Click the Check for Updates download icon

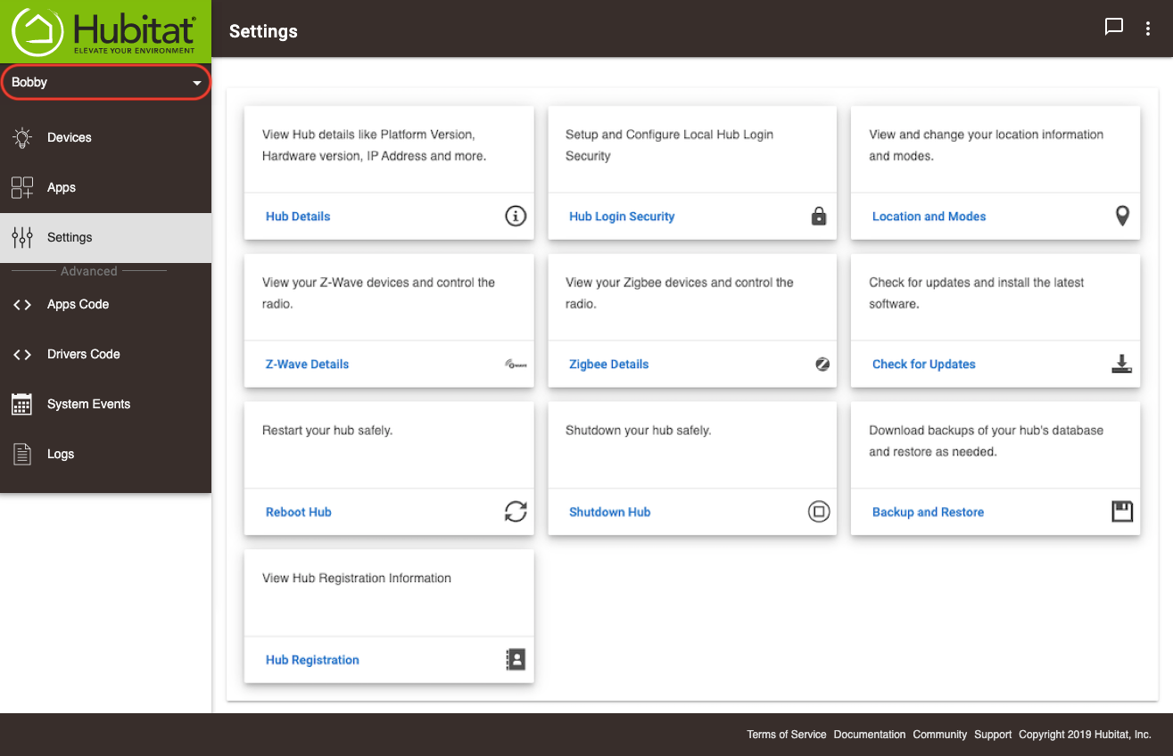coord(1122,364)
